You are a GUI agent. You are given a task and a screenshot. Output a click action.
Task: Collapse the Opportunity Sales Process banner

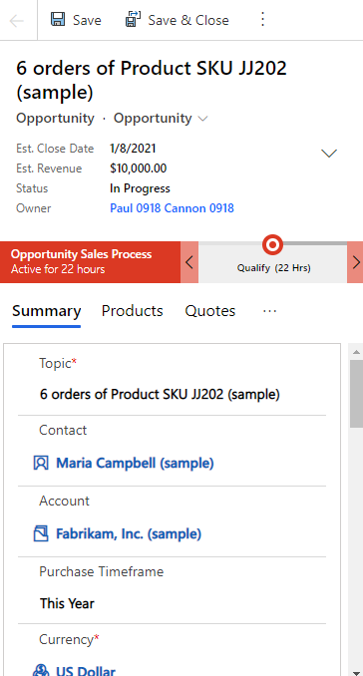tap(90, 261)
